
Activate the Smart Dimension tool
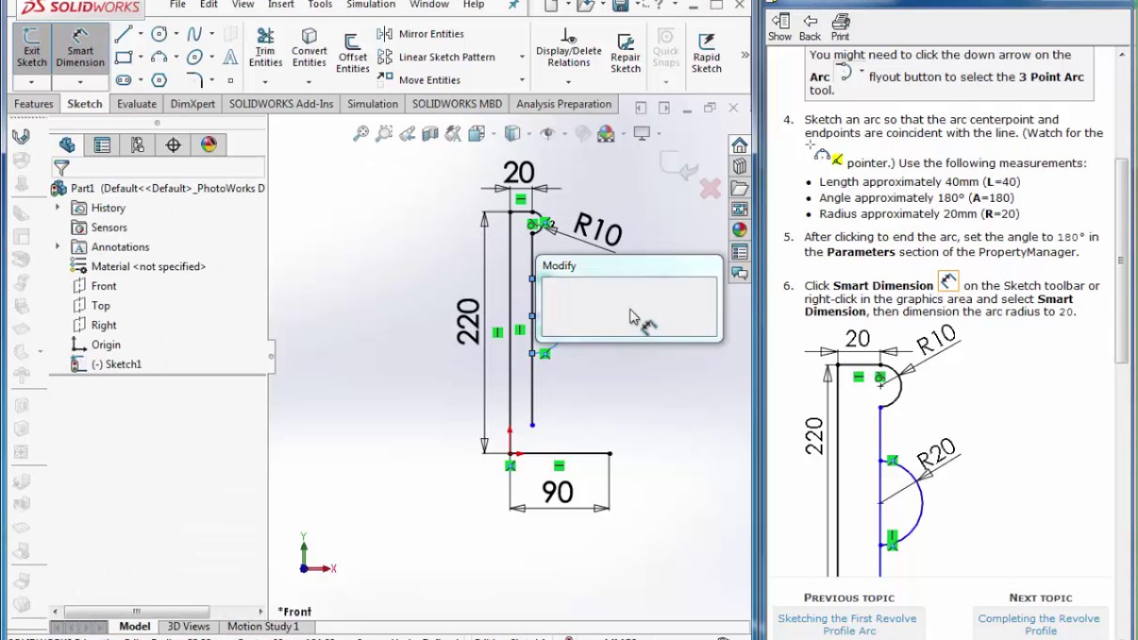(80, 48)
